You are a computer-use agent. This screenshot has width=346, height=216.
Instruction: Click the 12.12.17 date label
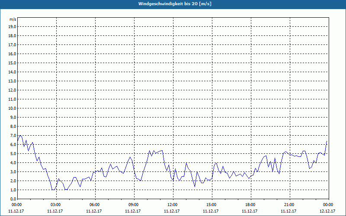click(x=327, y=211)
